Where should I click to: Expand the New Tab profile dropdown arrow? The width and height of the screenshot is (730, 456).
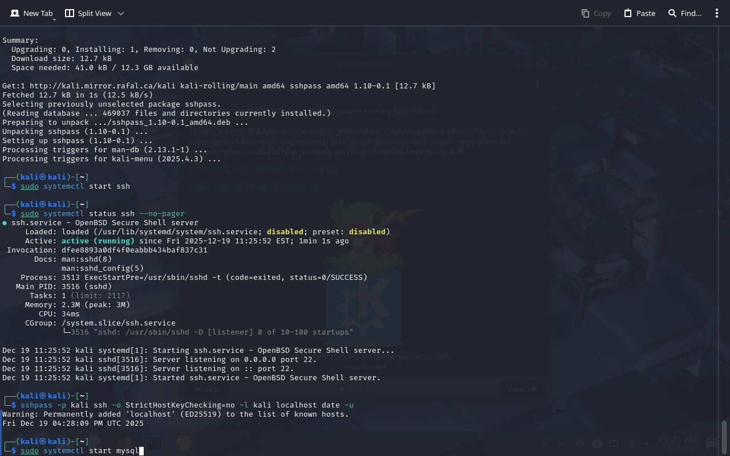click(55, 19)
